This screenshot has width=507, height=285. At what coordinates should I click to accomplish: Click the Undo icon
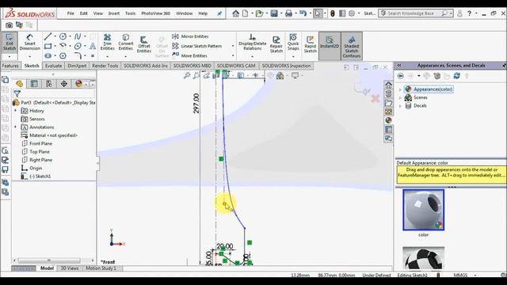pyautogui.click(x=303, y=13)
